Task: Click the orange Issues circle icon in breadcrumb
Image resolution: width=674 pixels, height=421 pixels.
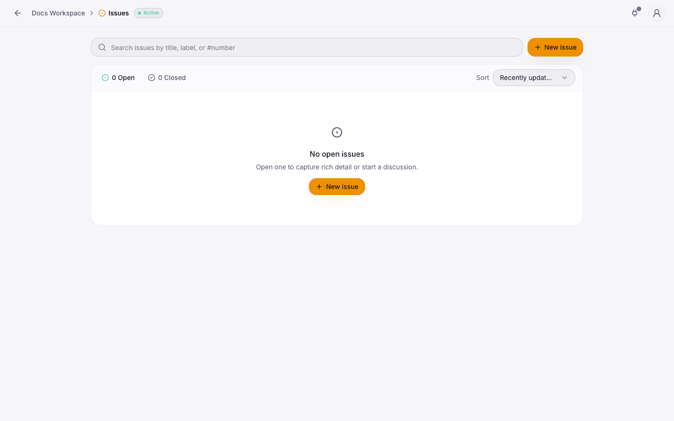Action: [102, 13]
